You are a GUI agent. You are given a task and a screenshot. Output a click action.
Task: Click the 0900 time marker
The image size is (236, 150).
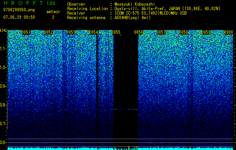click(228, 32)
